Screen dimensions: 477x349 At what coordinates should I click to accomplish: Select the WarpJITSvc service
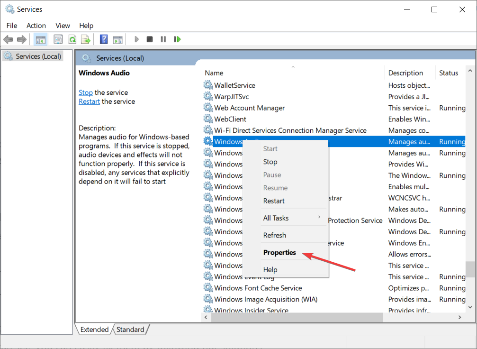(334, 97)
